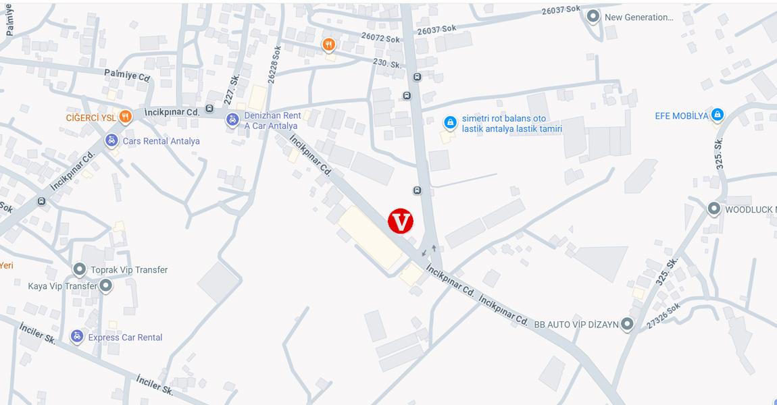This screenshot has height=405, width=777.
Task: Open the Express Car Rental label
Action: [126, 337]
